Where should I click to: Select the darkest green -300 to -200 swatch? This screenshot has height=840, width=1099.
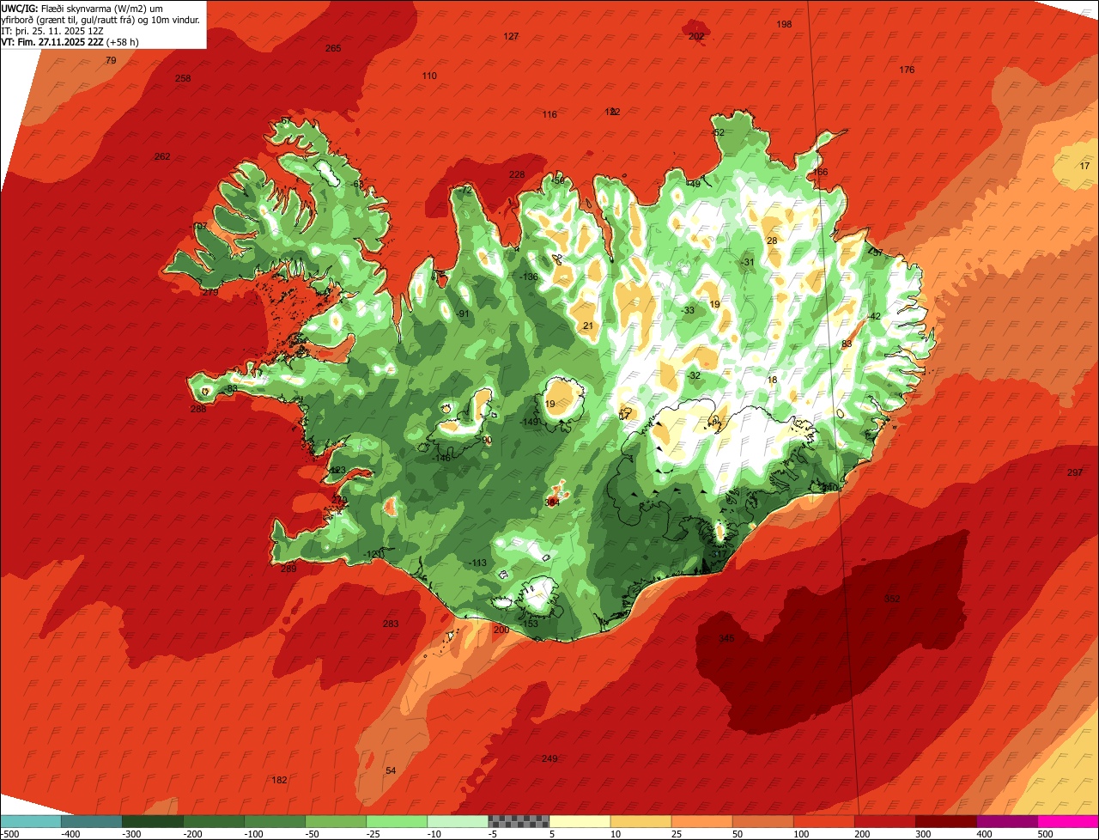pyautogui.click(x=152, y=822)
